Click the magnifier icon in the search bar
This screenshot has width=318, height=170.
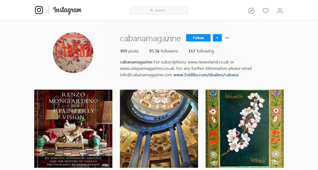pos(152,10)
